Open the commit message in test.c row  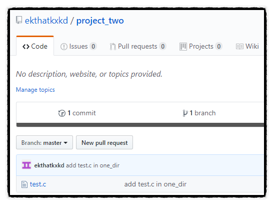click(155, 184)
